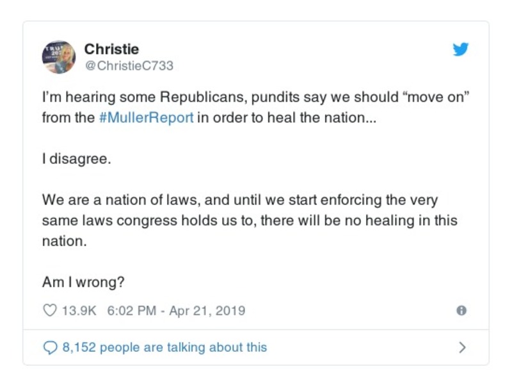512x389 pixels.
Task: Click the "I disagree." line
Action: (x=76, y=159)
